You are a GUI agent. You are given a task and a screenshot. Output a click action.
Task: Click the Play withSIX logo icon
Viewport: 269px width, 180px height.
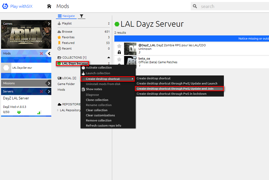(5, 6)
